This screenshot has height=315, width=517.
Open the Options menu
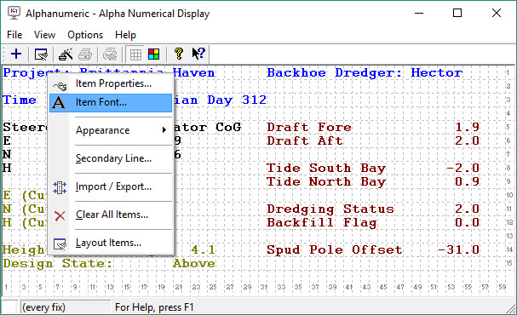pos(85,35)
